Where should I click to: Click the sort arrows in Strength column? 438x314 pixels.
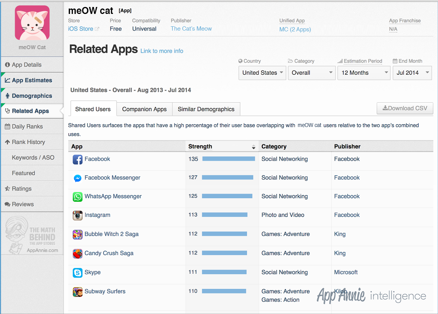tap(253, 147)
